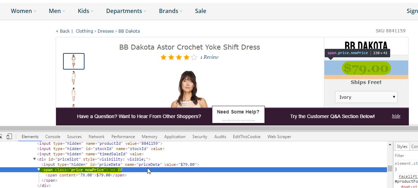The height and width of the screenshot is (188, 418).
Task: Click the SKU 8841159 text
Action: [391, 31]
